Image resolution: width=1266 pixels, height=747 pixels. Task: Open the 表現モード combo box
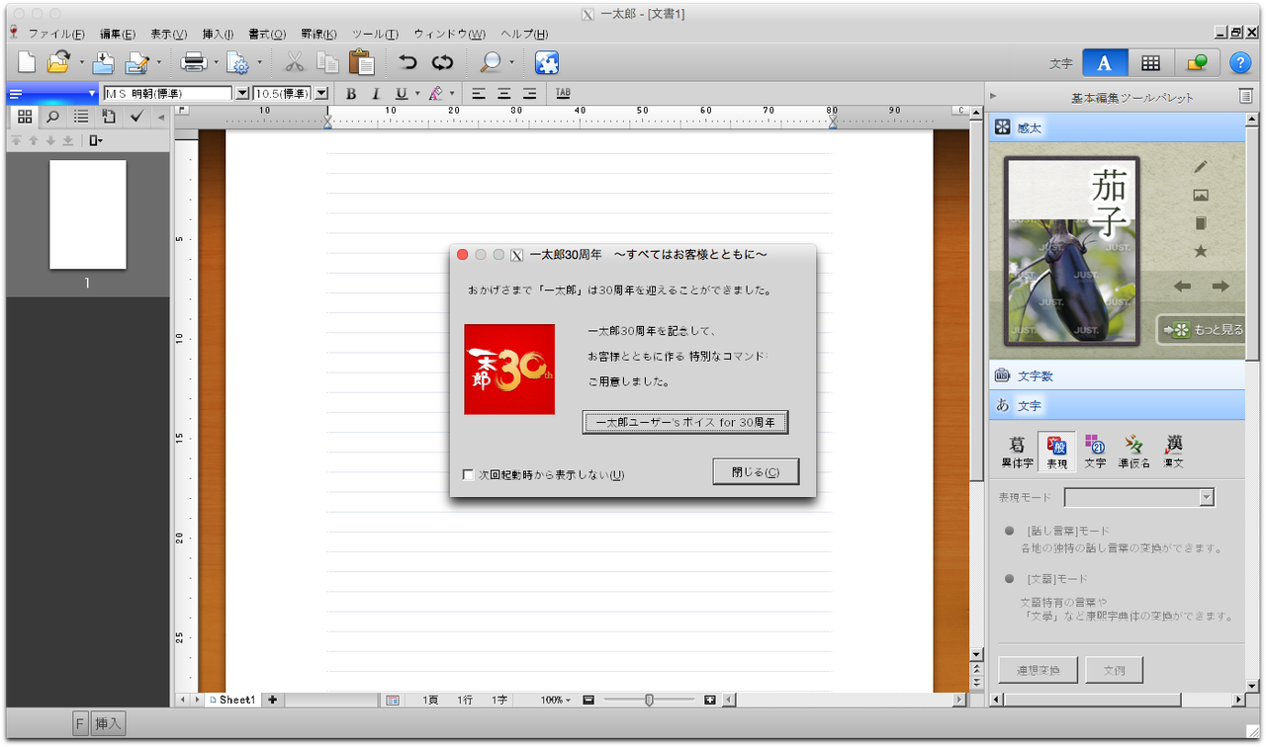(1139, 498)
